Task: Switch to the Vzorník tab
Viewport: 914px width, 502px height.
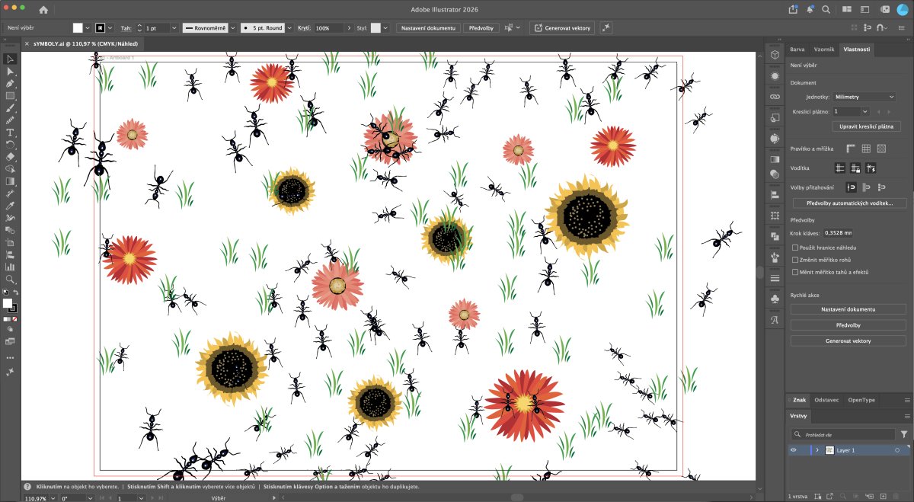Action: point(823,49)
